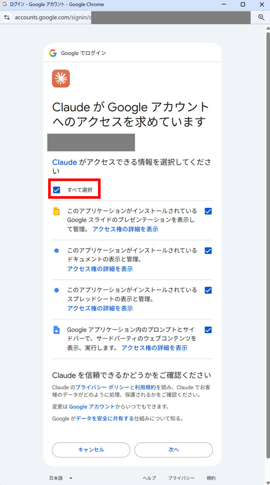The image size is (270, 485).
Task: Open the プライバシー footer link
Action: (181, 478)
